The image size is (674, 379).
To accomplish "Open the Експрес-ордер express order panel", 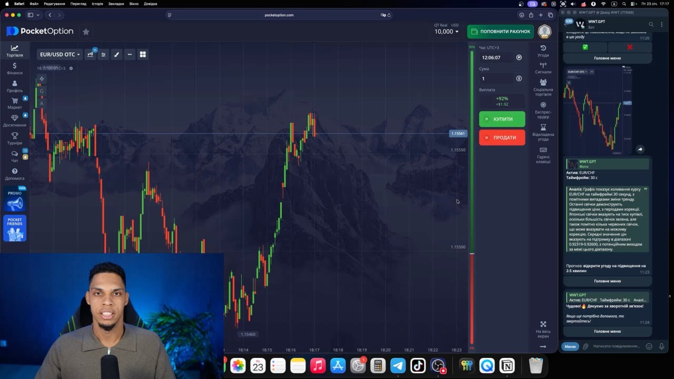I will [543, 110].
